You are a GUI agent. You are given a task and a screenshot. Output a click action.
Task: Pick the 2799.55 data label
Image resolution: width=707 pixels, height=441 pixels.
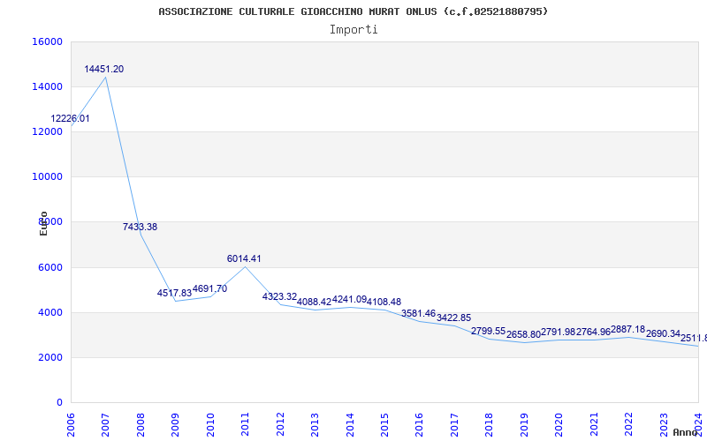(489, 332)
